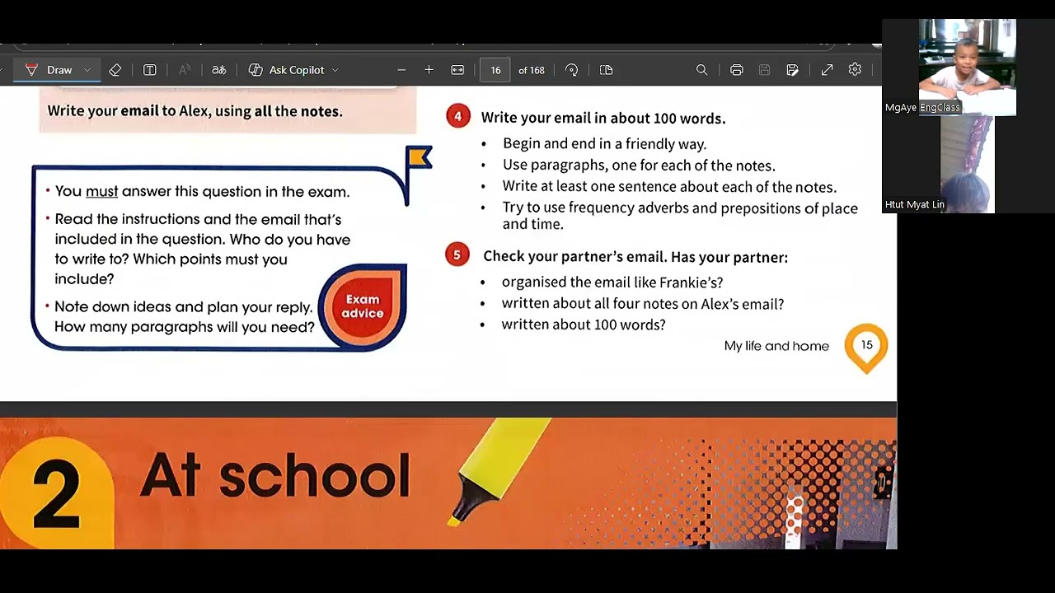Click the step 4 red circle
The height and width of the screenshot is (593, 1055).
pyautogui.click(x=457, y=117)
